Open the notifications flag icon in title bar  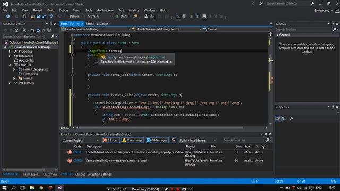(253, 3)
